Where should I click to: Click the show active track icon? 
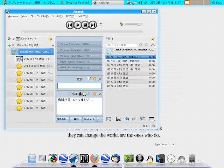[142, 119]
